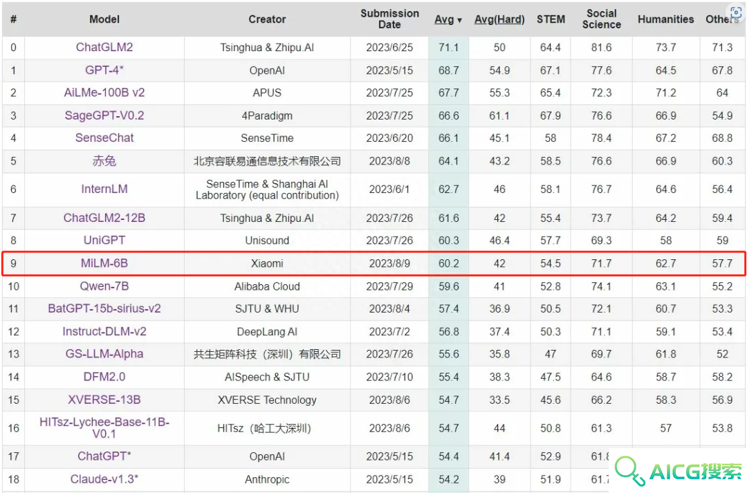This screenshot has width=747, height=493.
Task: Open the SenseChat model link
Action: 104,138
